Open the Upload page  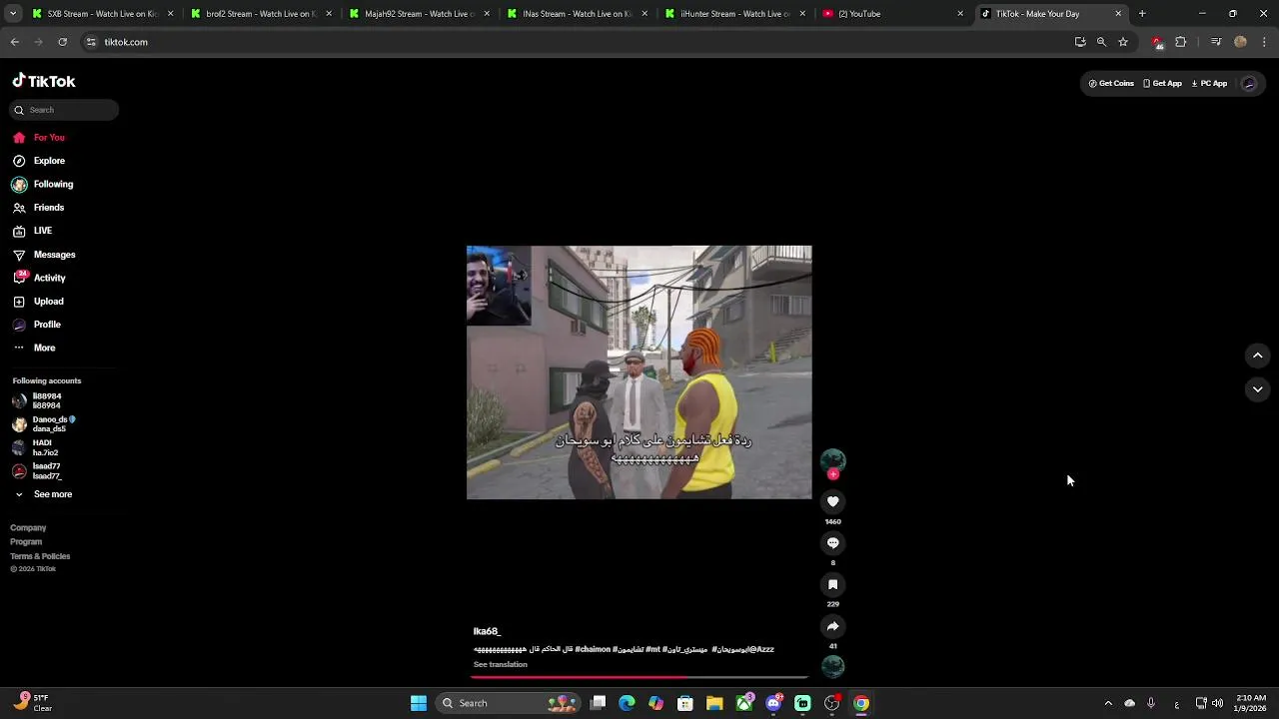[x=38, y=302]
